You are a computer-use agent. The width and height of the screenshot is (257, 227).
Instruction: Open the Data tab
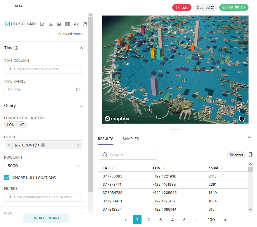click(18, 6)
